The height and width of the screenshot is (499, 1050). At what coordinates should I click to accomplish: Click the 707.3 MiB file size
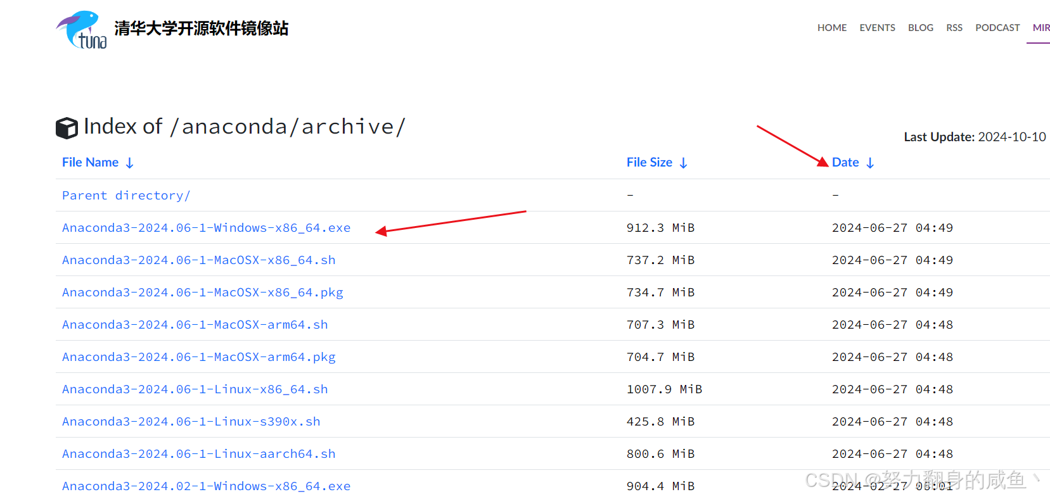click(660, 324)
